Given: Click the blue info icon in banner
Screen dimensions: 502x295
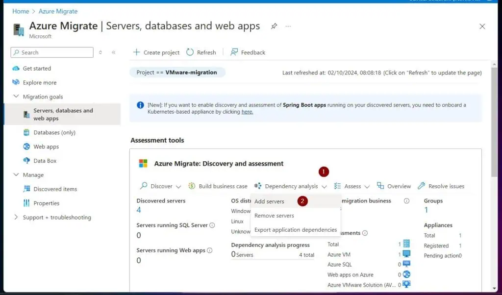Looking at the screenshot, I should click(140, 105).
